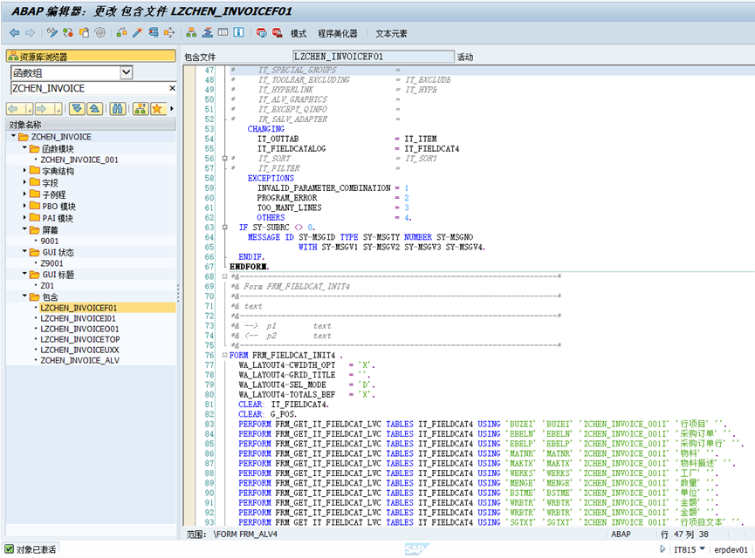Collapse the 函数模块 folder
755x558 pixels.
tap(24, 147)
